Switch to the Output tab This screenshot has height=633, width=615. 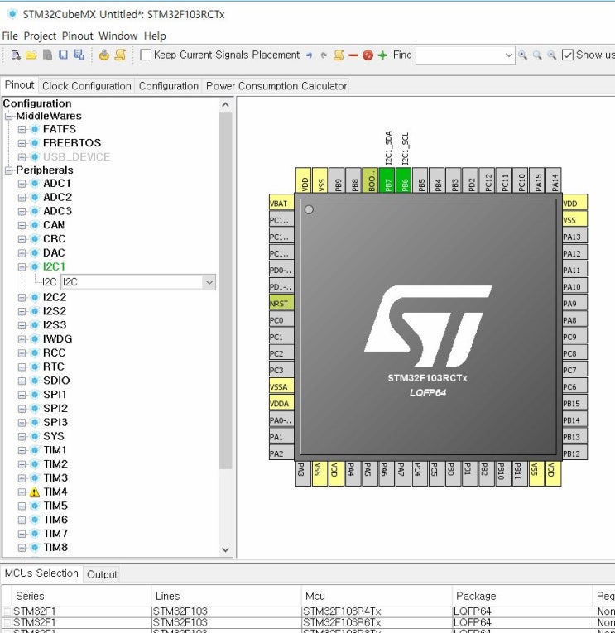[x=102, y=574]
